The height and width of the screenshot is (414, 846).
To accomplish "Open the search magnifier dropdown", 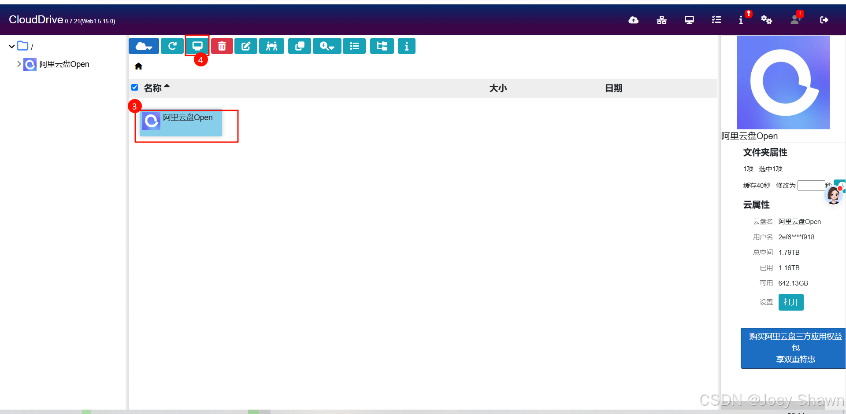I will (327, 46).
